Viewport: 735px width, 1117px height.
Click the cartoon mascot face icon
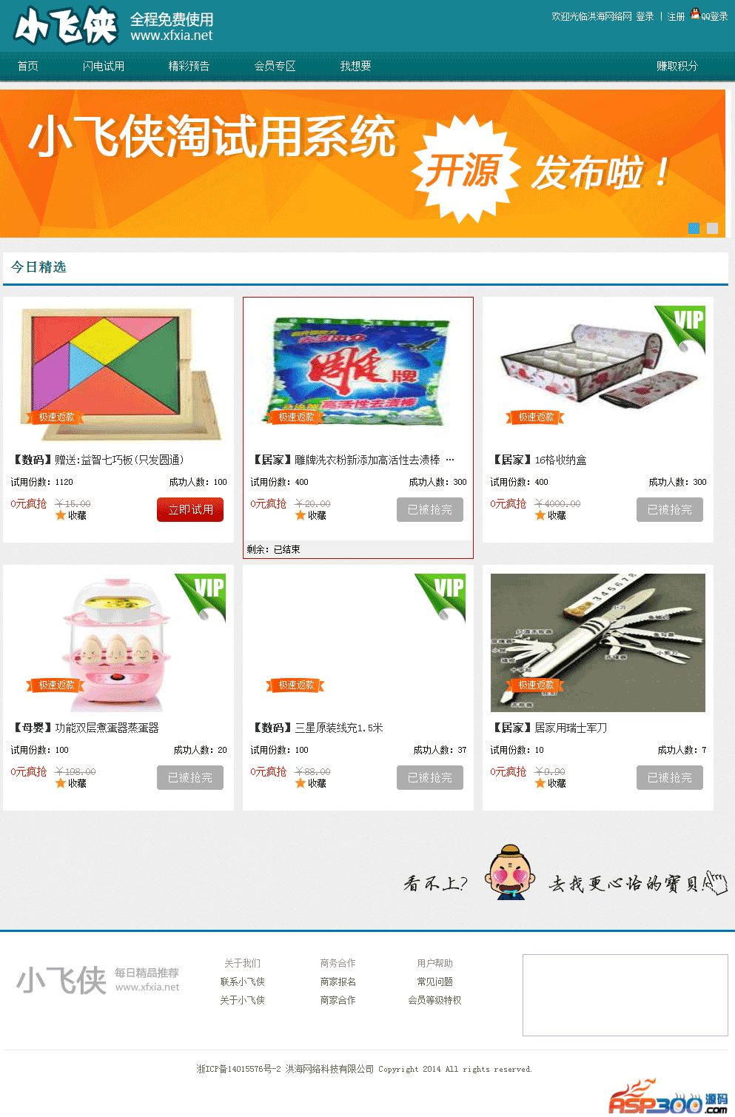pos(510,873)
